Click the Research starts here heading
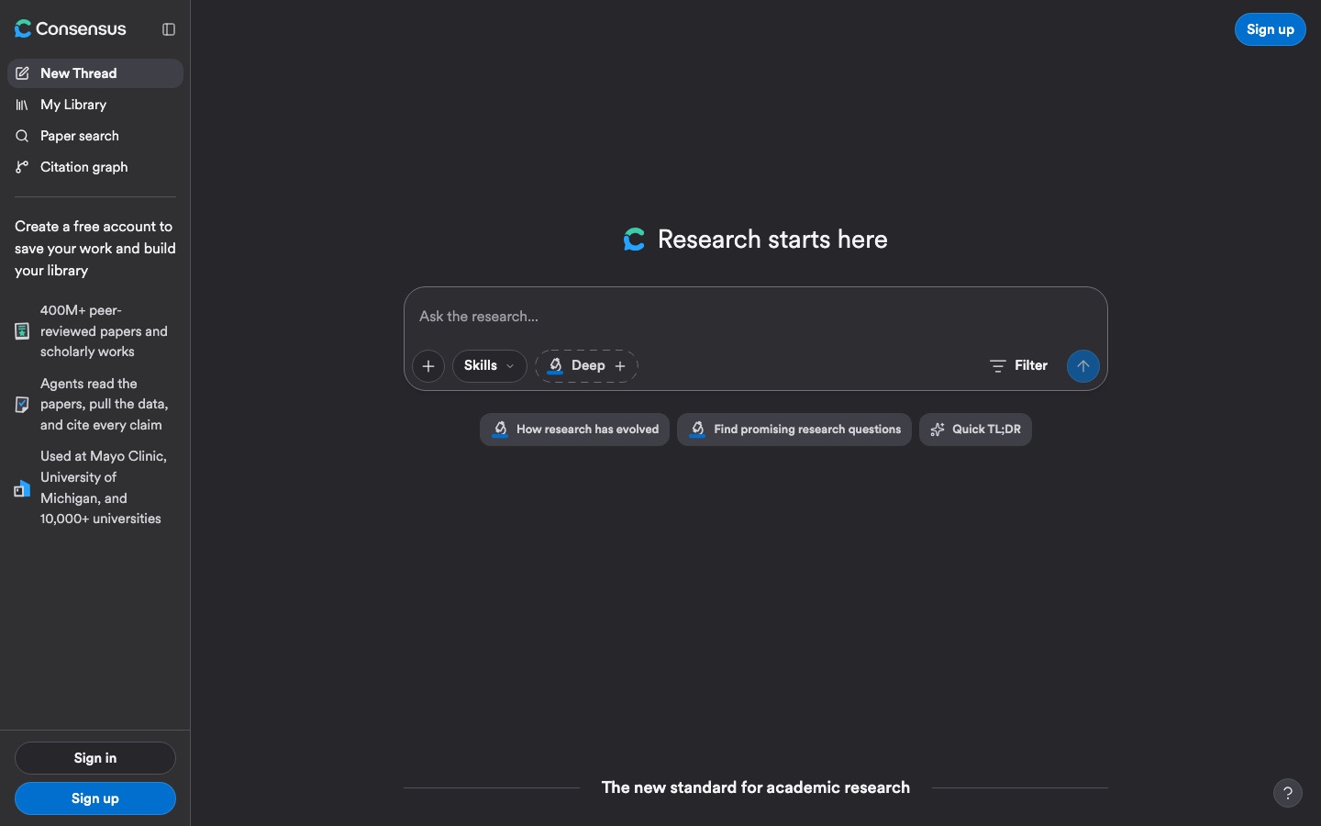The image size is (1321, 826). (x=772, y=240)
